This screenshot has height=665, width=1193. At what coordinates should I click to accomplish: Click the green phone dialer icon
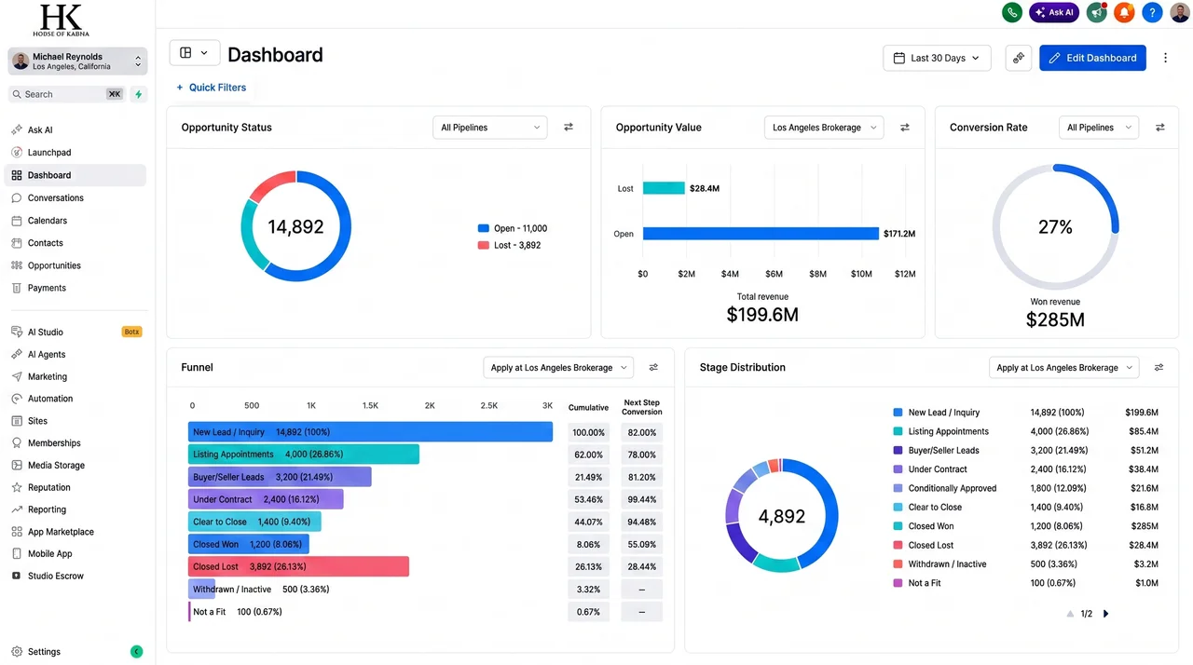(1012, 12)
